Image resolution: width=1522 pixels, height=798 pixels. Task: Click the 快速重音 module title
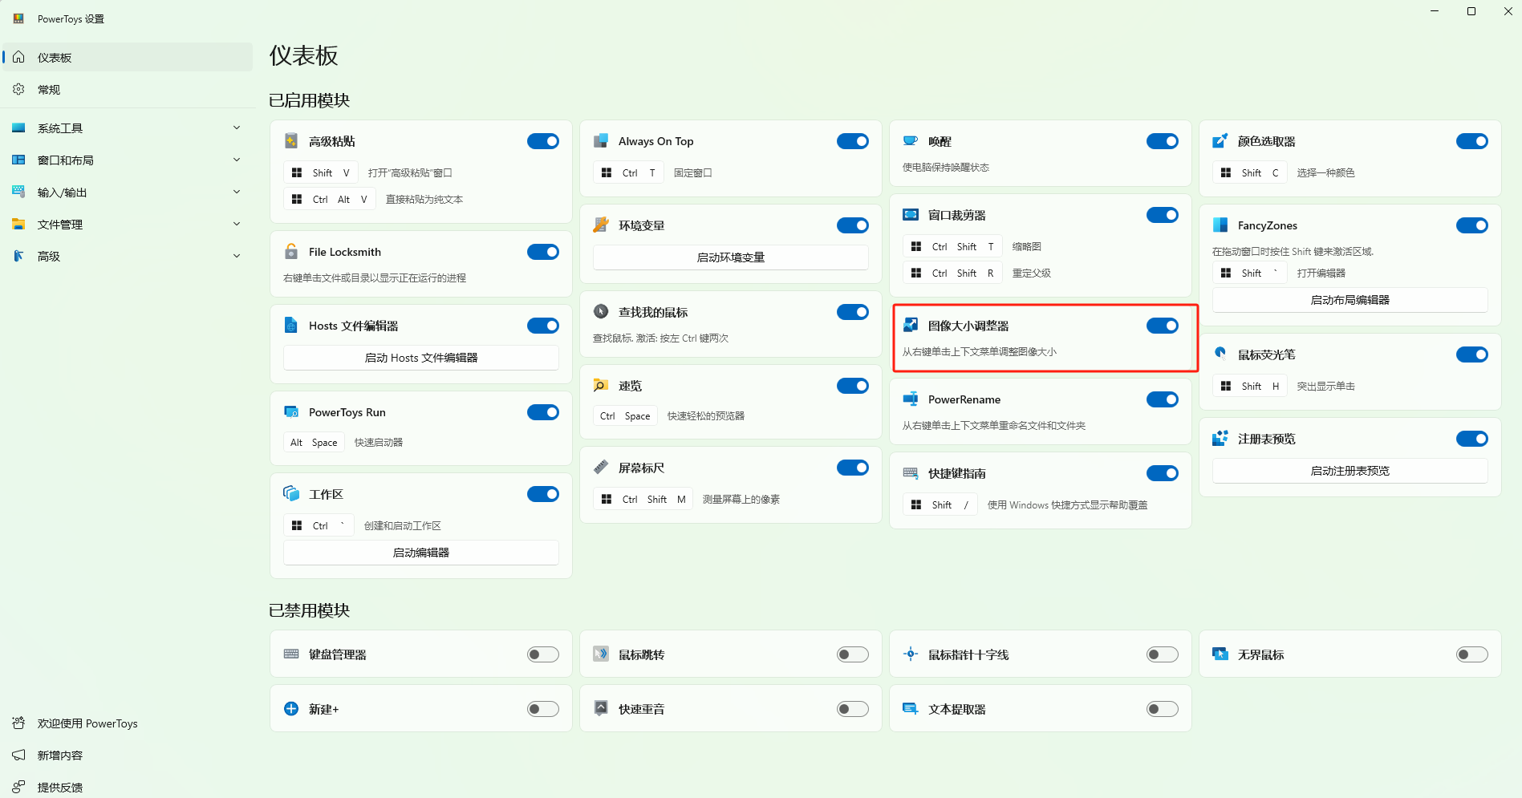tap(641, 709)
